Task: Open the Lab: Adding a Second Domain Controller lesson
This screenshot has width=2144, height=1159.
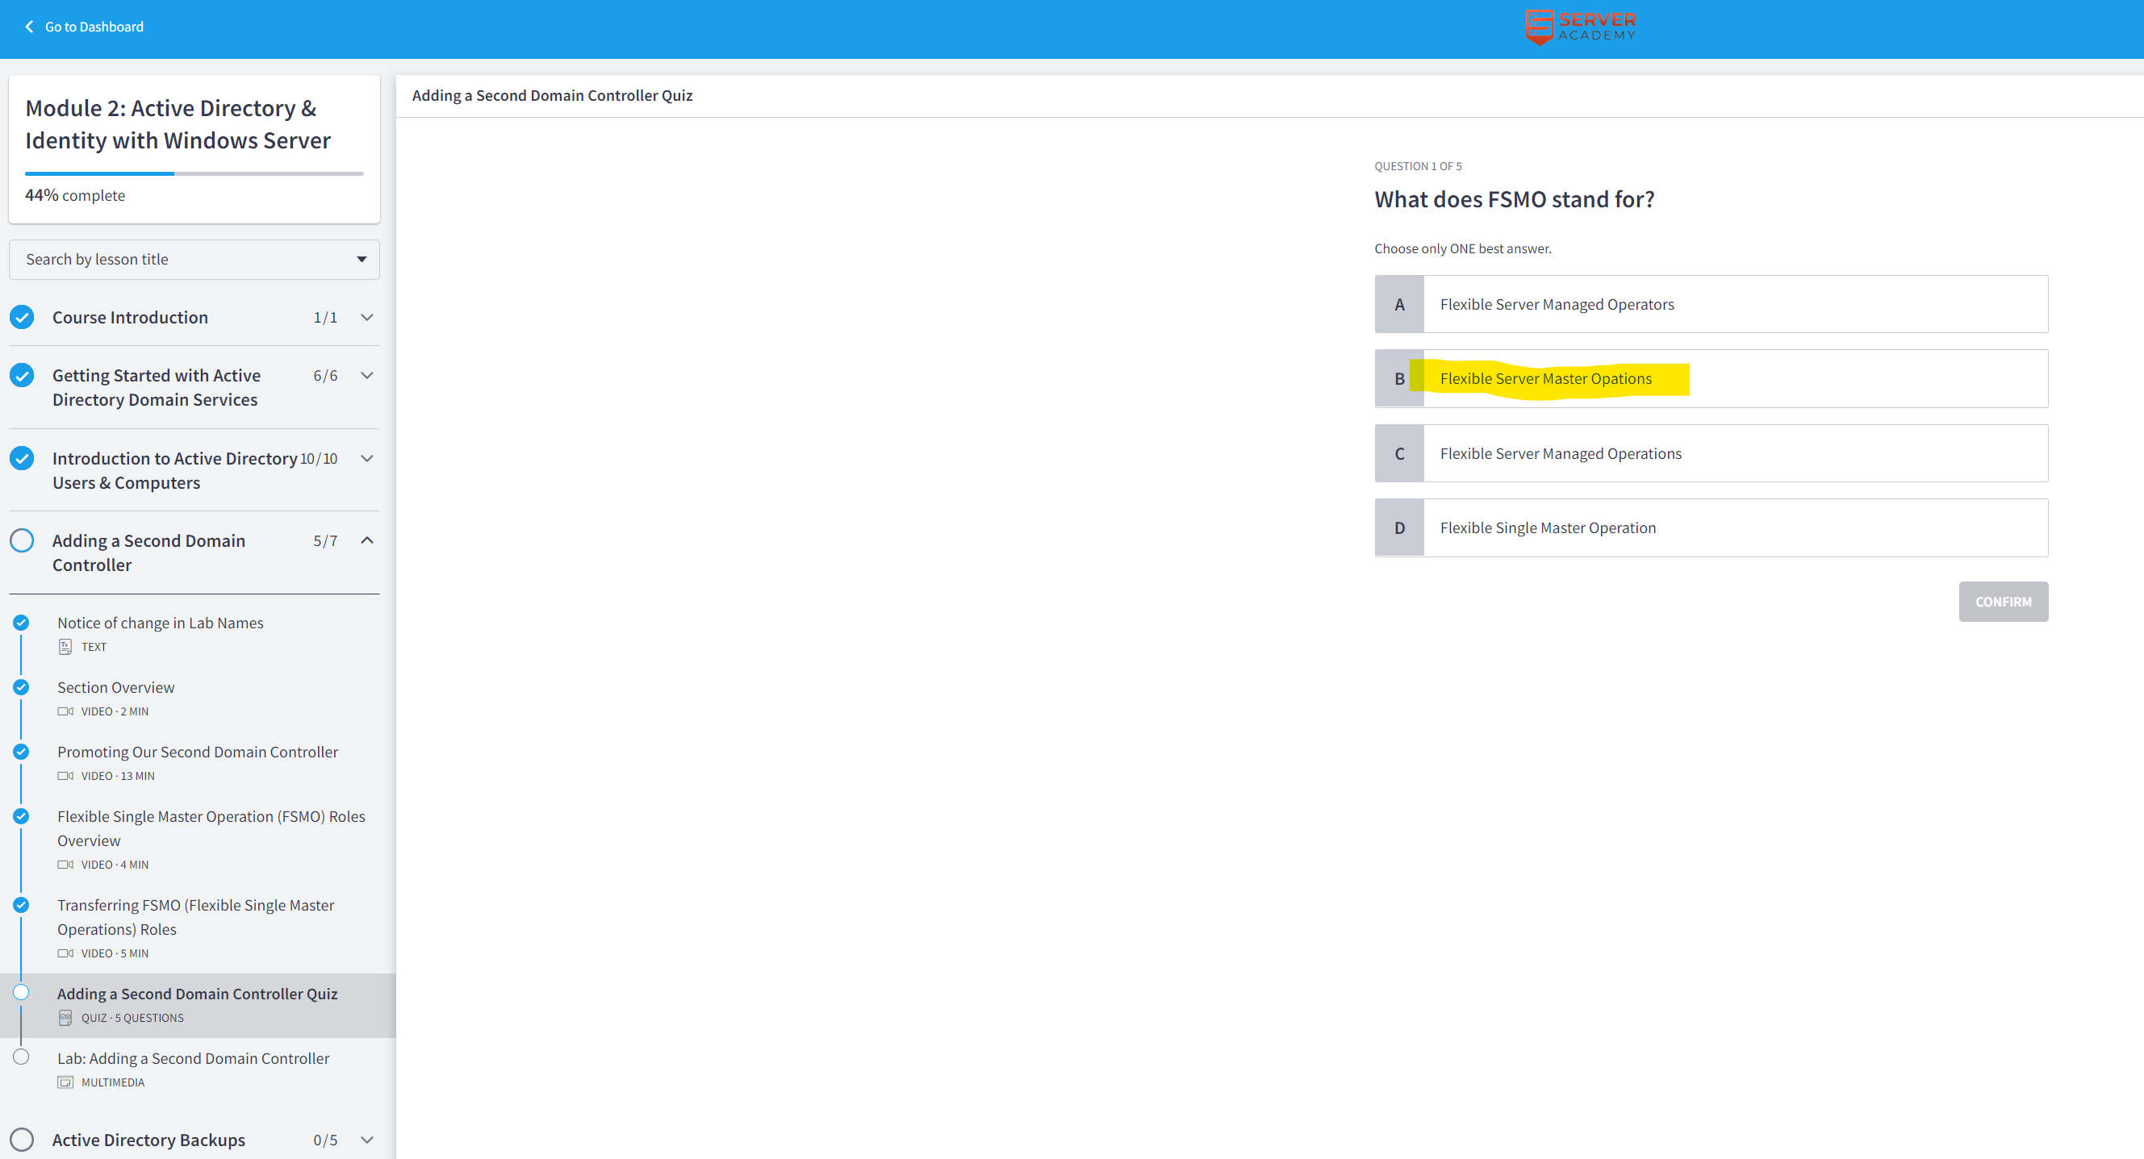Action: (193, 1058)
